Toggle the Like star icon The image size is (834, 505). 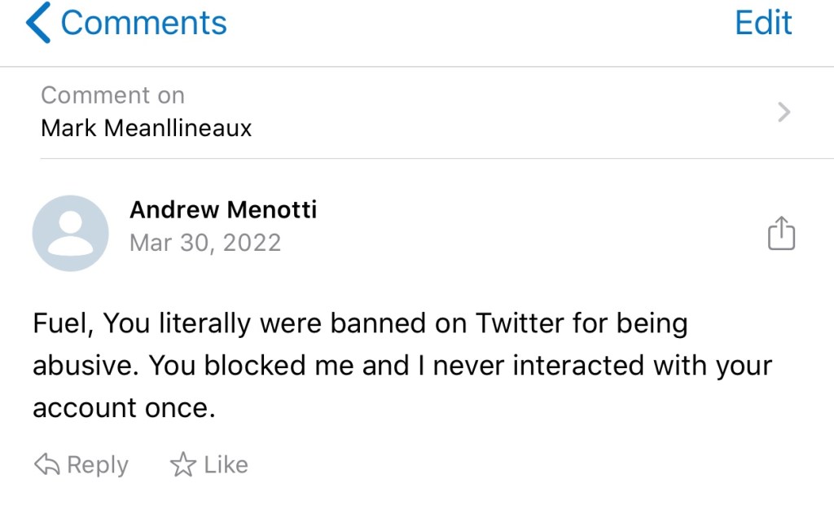click(x=183, y=465)
